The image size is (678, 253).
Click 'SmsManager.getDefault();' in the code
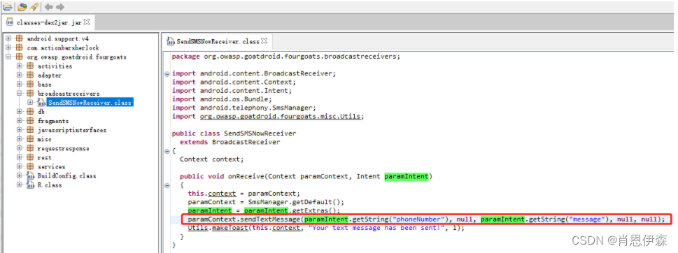pos(296,202)
